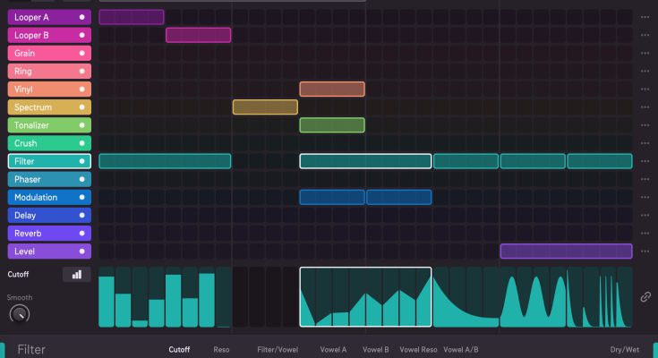The image size is (658, 358).
Task: Select the Reso parameter tab
Action: point(221,350)
